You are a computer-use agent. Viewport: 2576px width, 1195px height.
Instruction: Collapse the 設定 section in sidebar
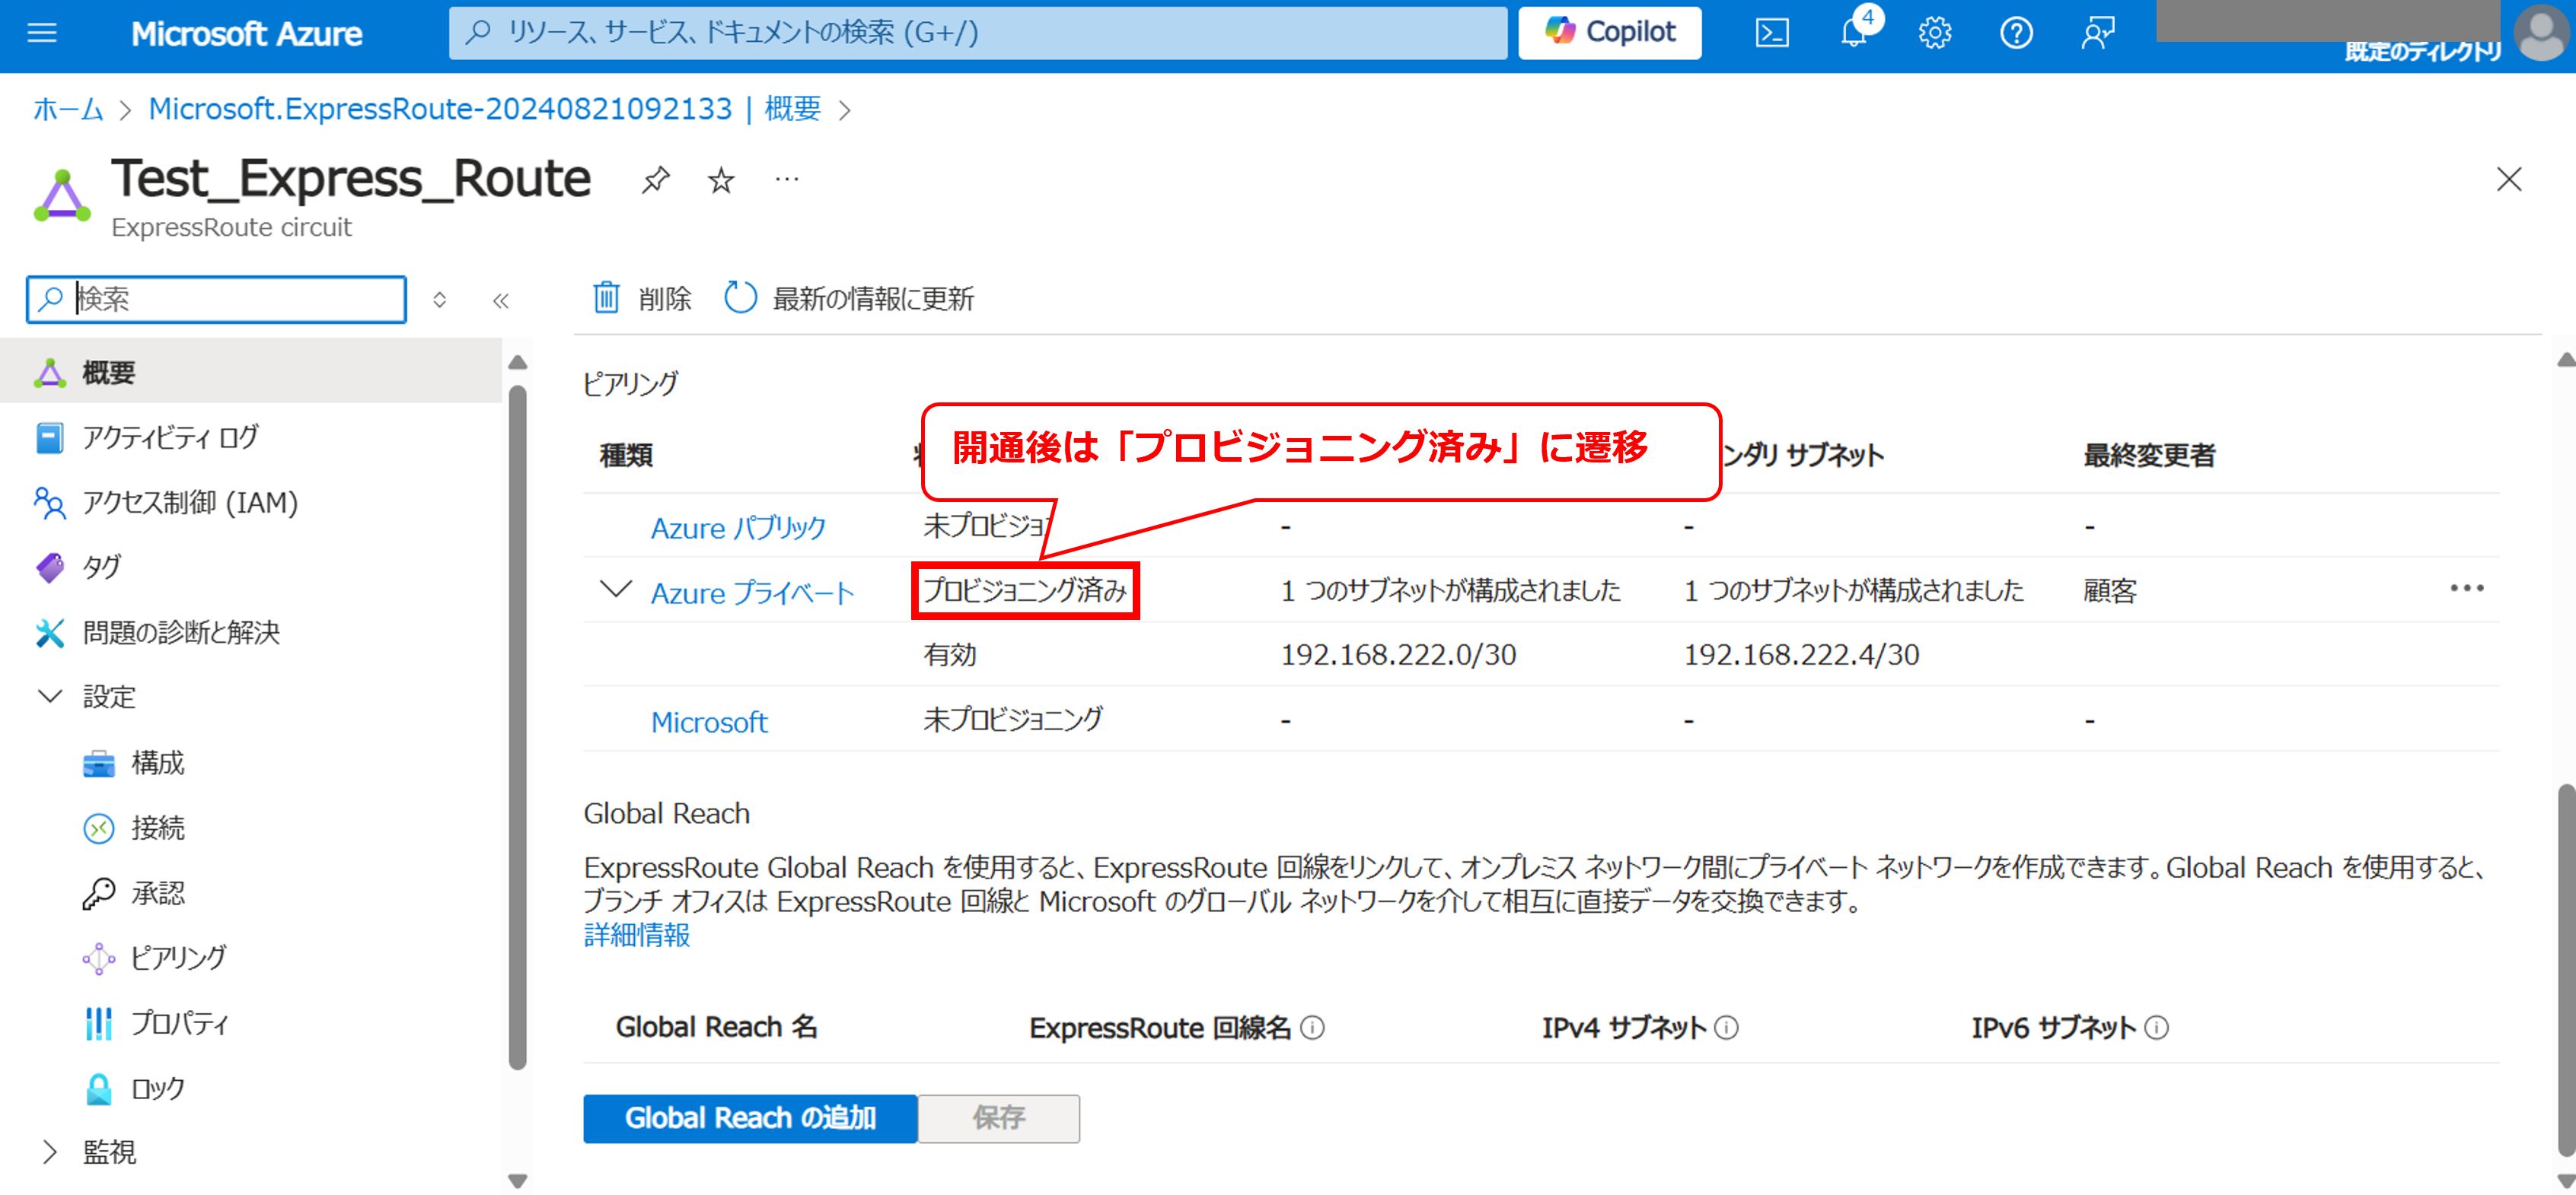[50, 697]
